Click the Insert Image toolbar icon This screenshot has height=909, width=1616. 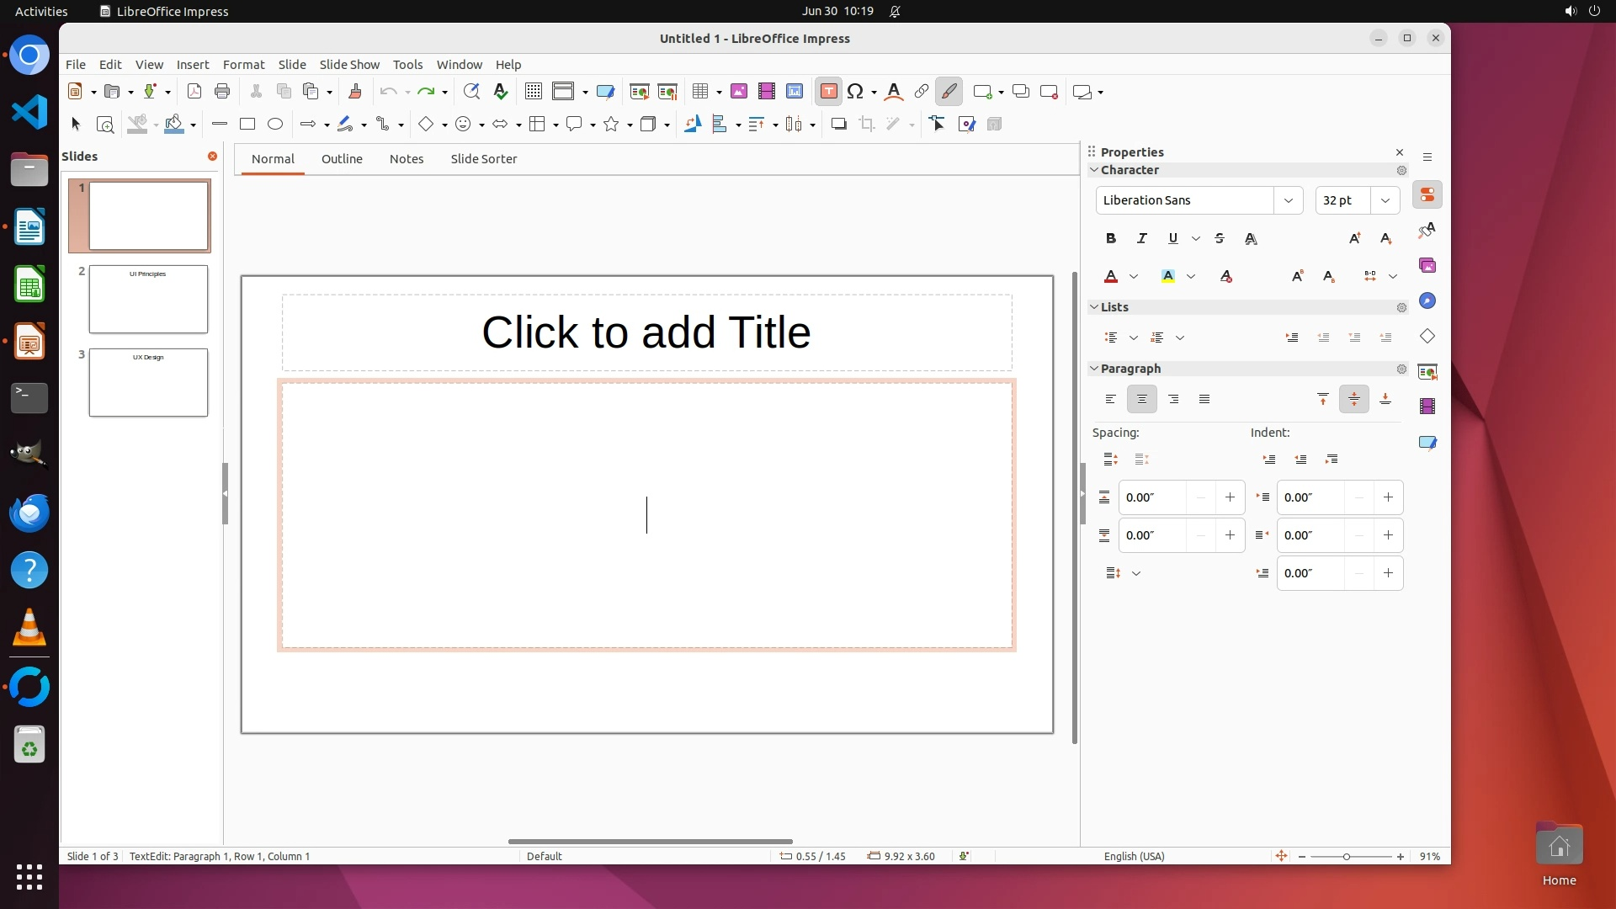coord(738,92)
